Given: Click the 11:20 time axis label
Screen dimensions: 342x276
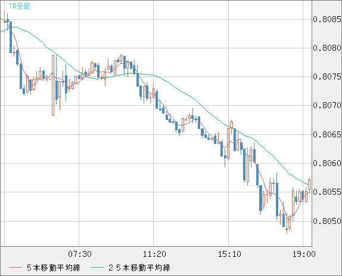Looking at the screenshot, I should click(x=154, y=254).
